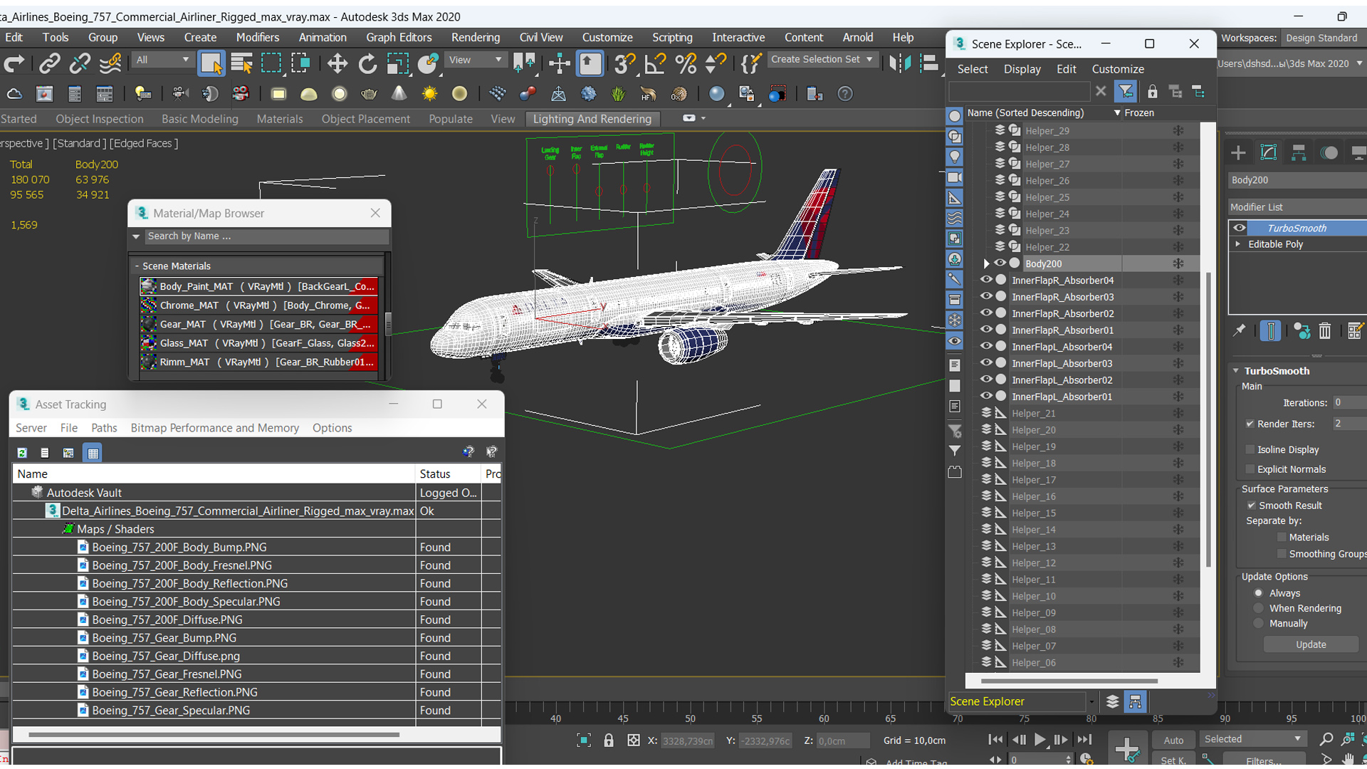The image size is (1367, 769).
Task: Expand Body200 tree node
Action: click(x=986, y=263)
